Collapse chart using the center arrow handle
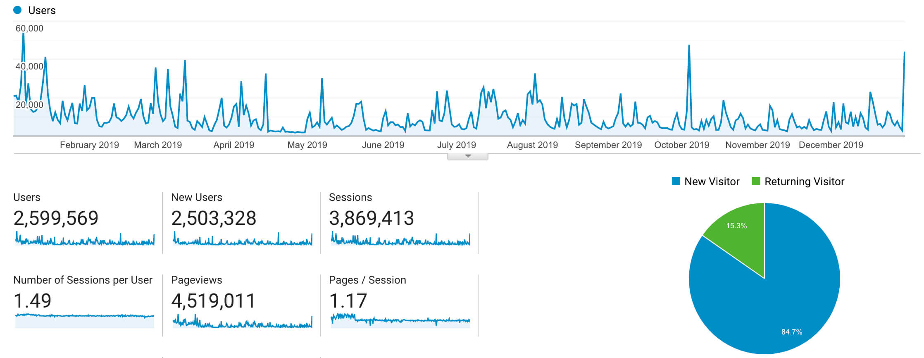This screenshot has height=358, width=924. click(468, 156)
